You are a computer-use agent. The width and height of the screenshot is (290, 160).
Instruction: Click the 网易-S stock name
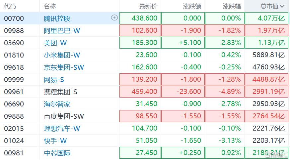pos(54,80)
